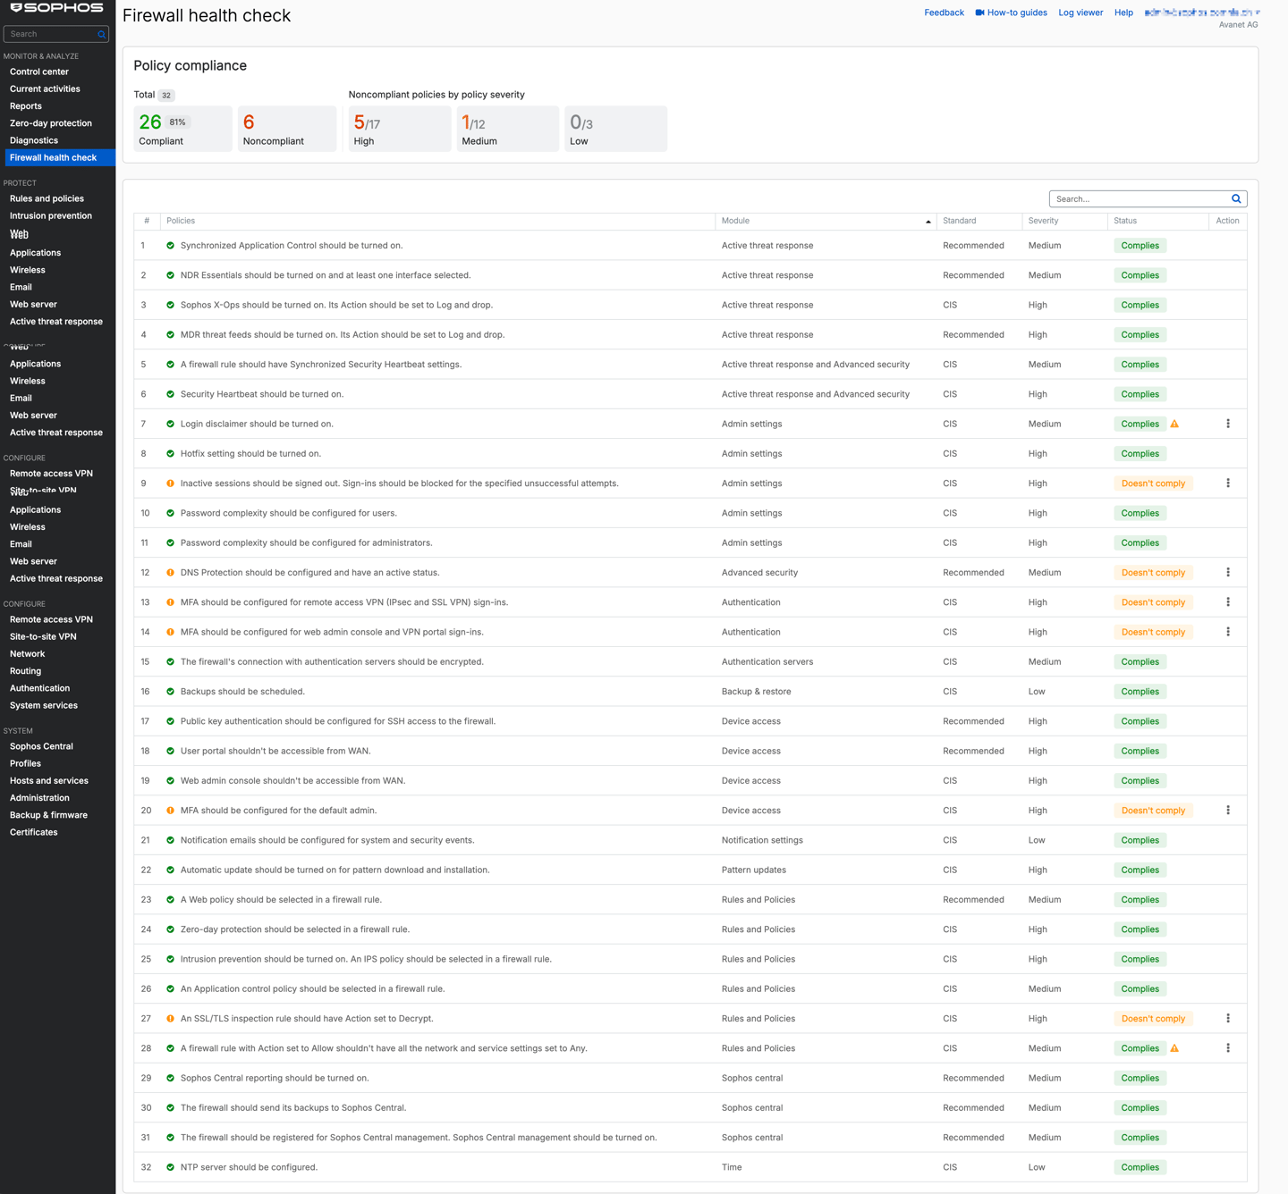The image size is (1288, 1194).
Task: Click the sidebar search magnifier icon
Action: (101, 34)
